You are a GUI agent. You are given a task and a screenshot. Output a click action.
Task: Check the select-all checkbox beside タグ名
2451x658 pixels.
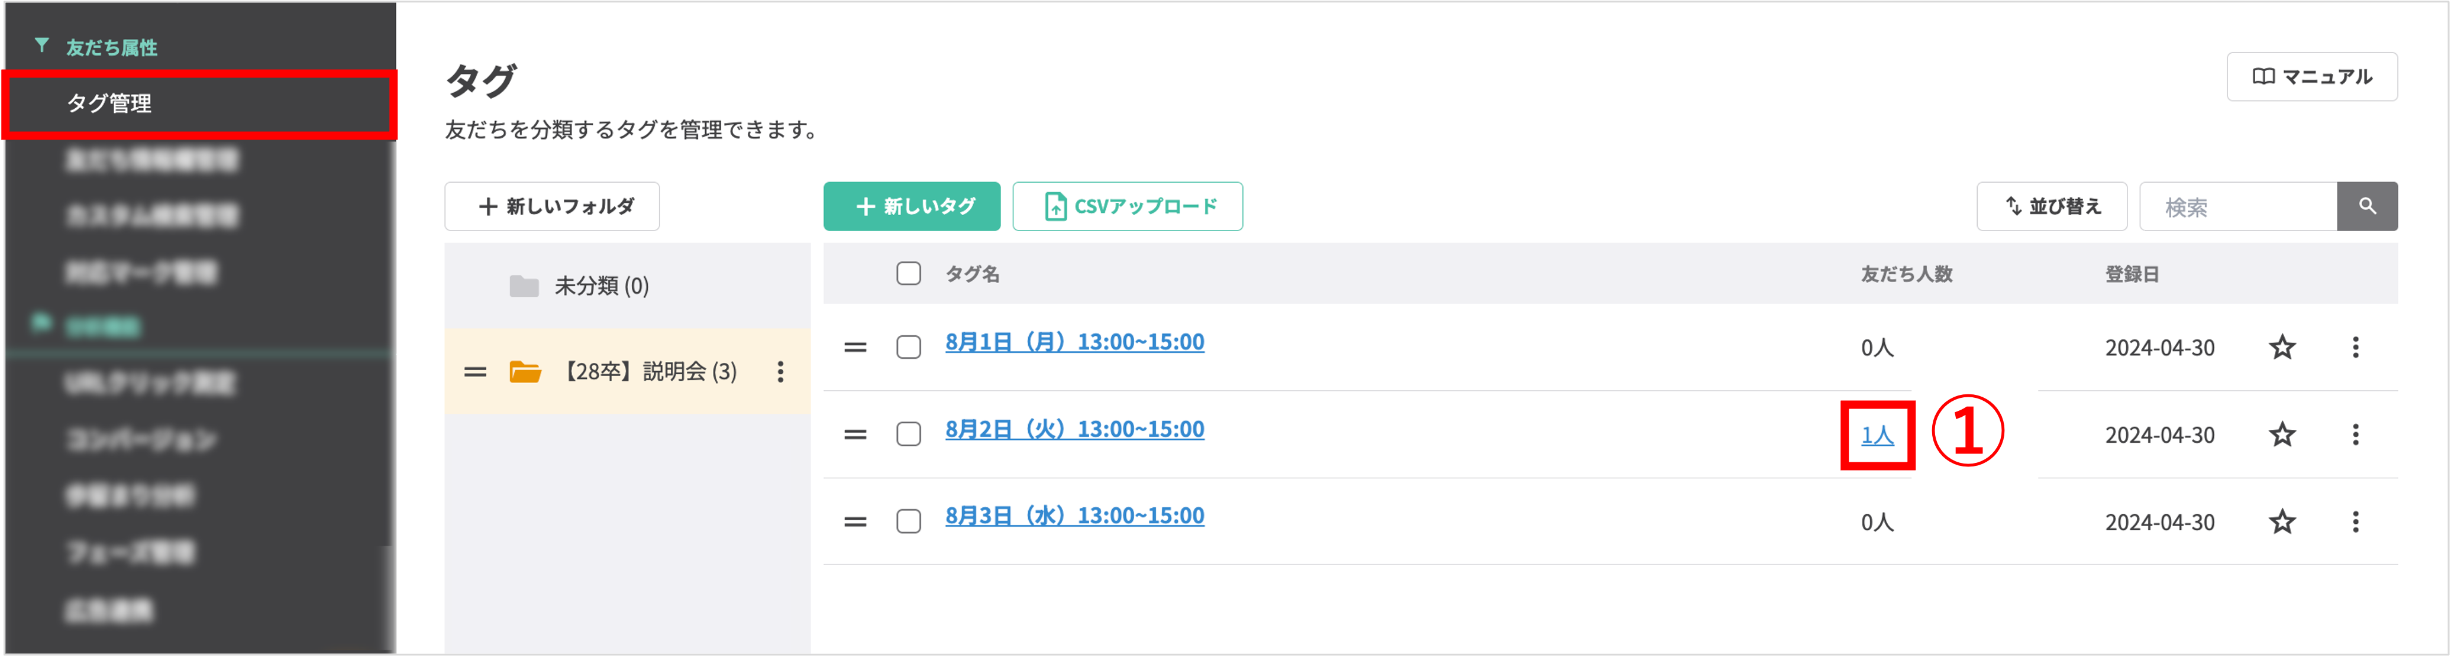(x=908, y=274)
